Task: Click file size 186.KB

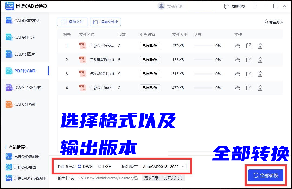Action: point(178,60)
